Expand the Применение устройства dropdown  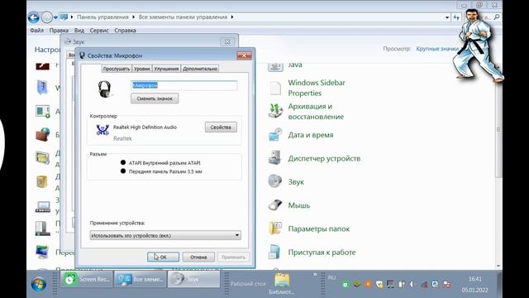(x=165, y=235)
